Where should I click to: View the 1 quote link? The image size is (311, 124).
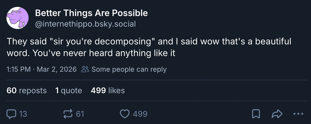pyautogui.click(x=68, y=91)
